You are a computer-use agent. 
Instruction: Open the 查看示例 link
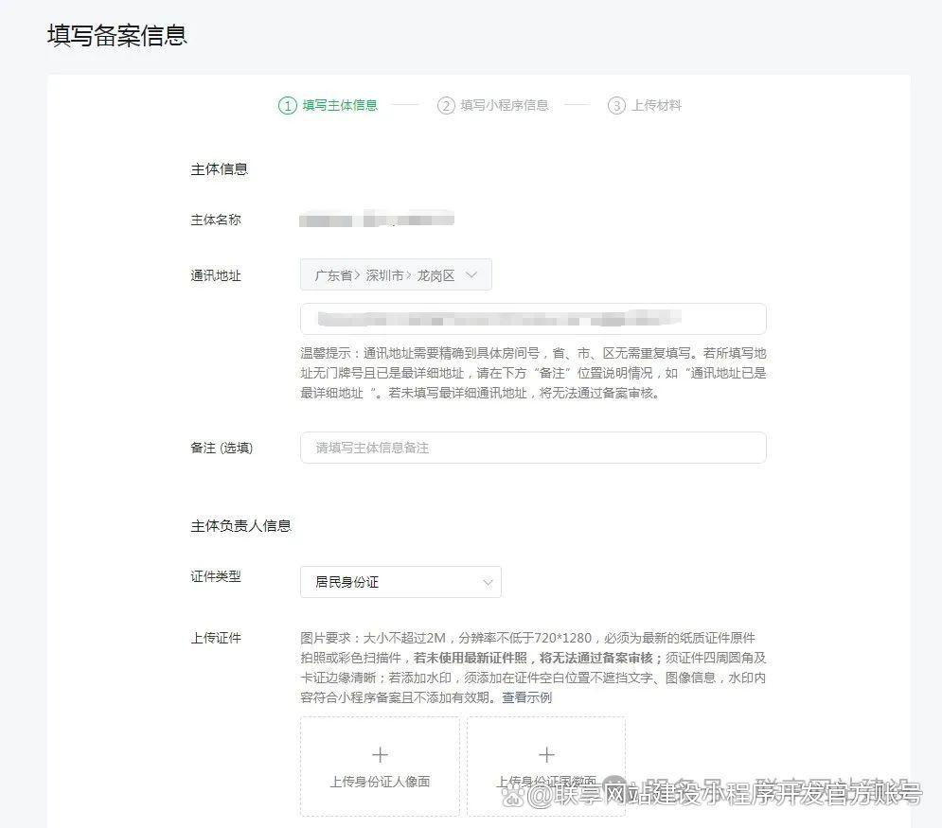pyautogui.click(x=526, y=698)
